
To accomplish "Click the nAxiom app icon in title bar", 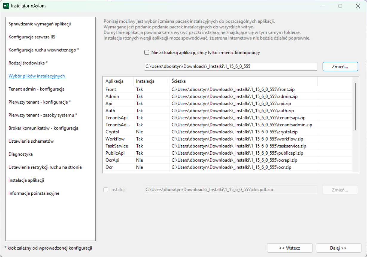I will tap(6, 6).
